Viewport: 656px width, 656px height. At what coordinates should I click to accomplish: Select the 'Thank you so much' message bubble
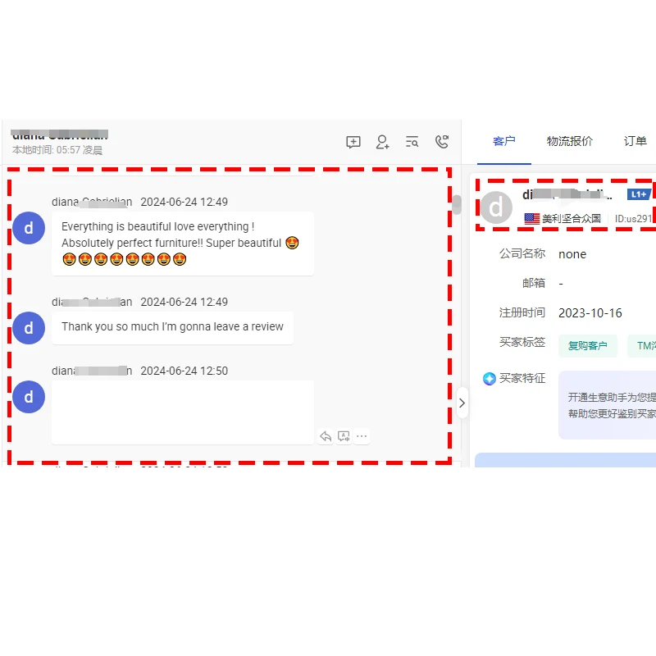pyautogui.click(x=172, y=327)
